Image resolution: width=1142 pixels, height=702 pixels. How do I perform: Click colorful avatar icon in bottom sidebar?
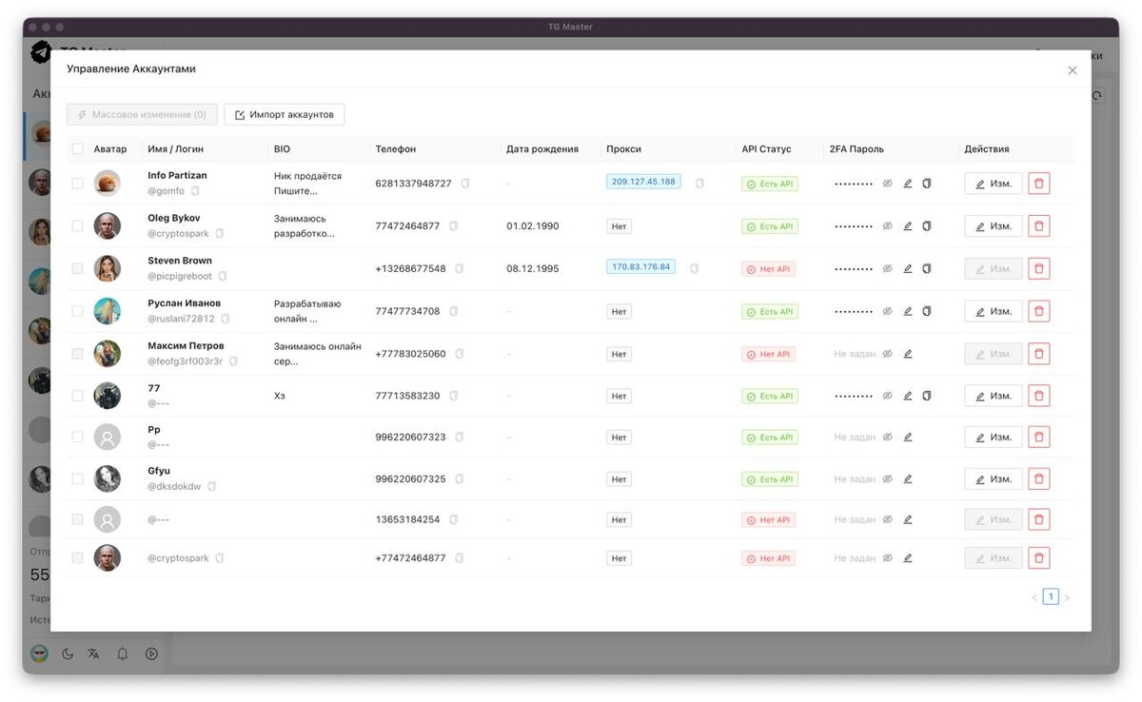39,653
